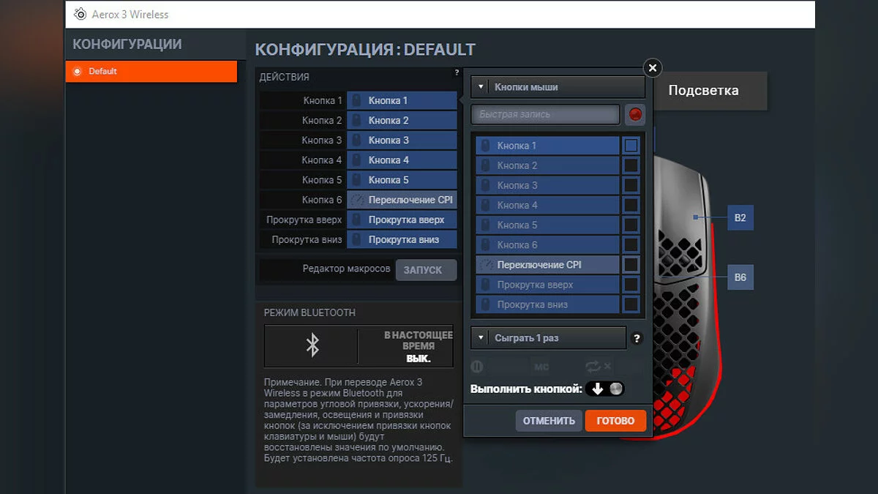Close the button assignment popup
The width and height of the screenshot is (878, 494).
coord(652,68)
